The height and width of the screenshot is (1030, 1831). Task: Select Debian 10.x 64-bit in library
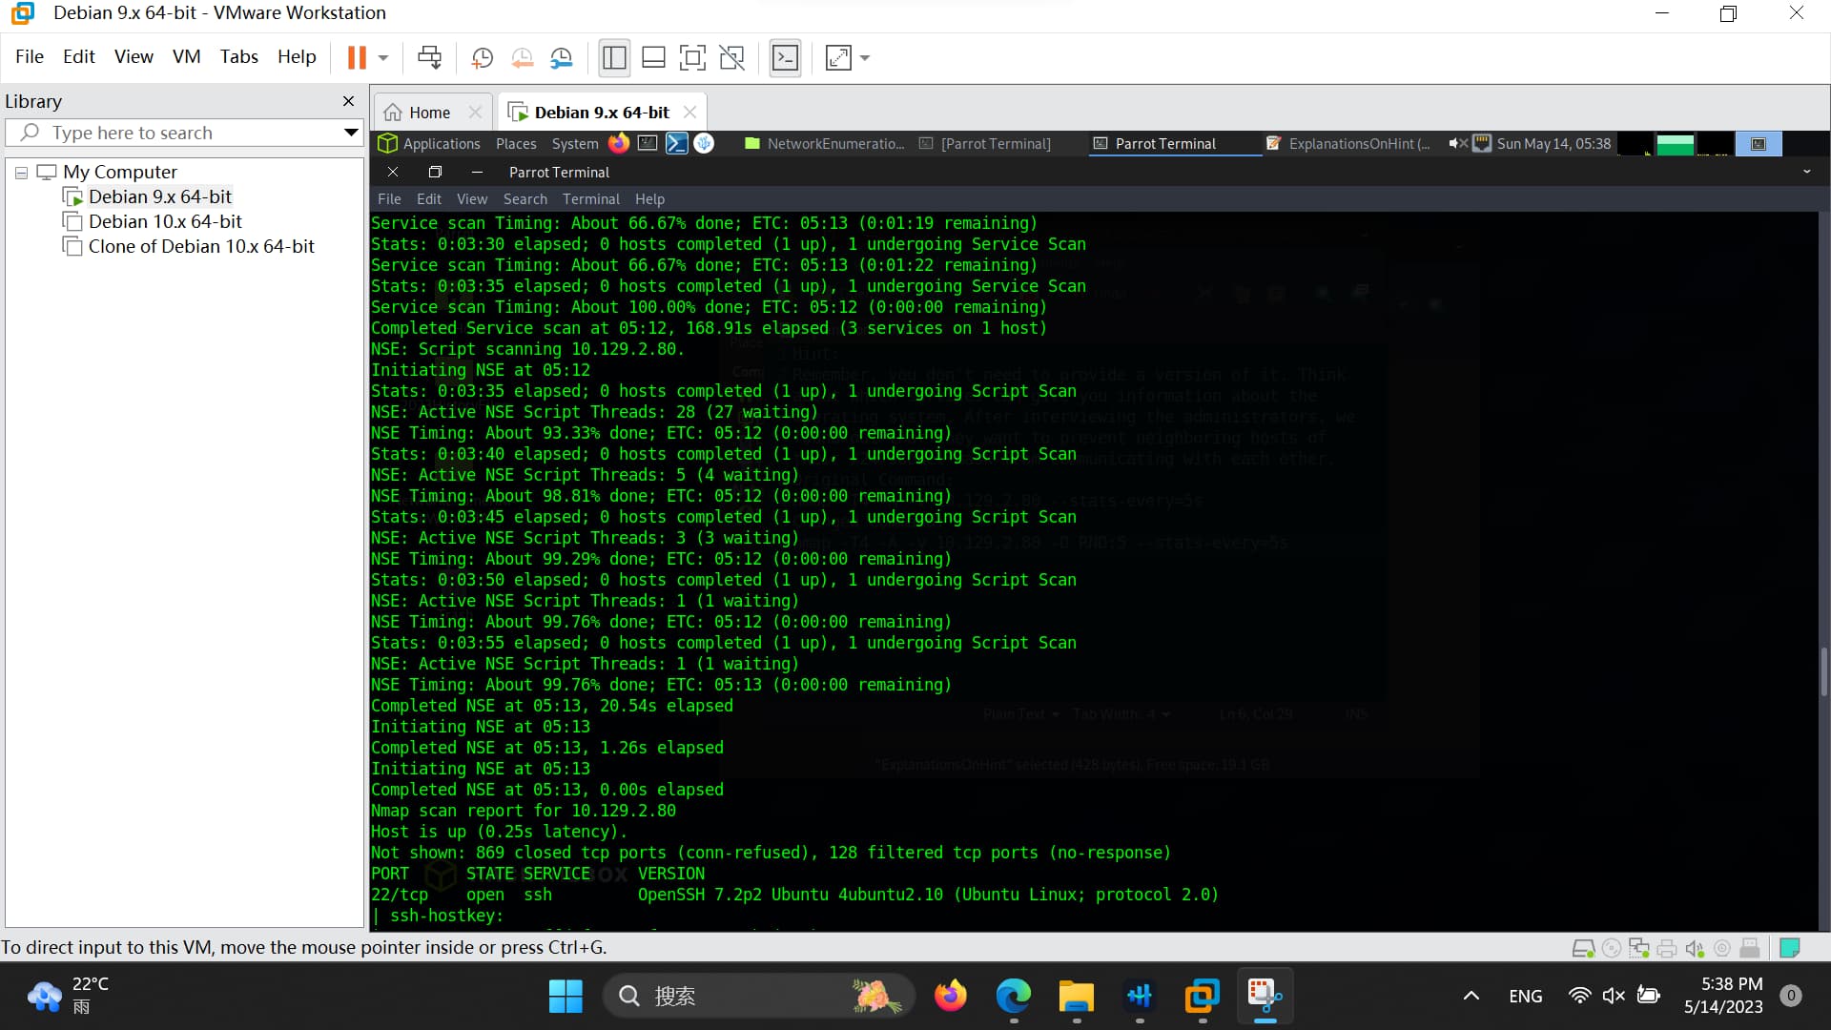coord(165,221)
